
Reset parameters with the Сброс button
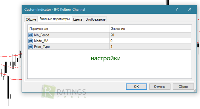[183, 87]
